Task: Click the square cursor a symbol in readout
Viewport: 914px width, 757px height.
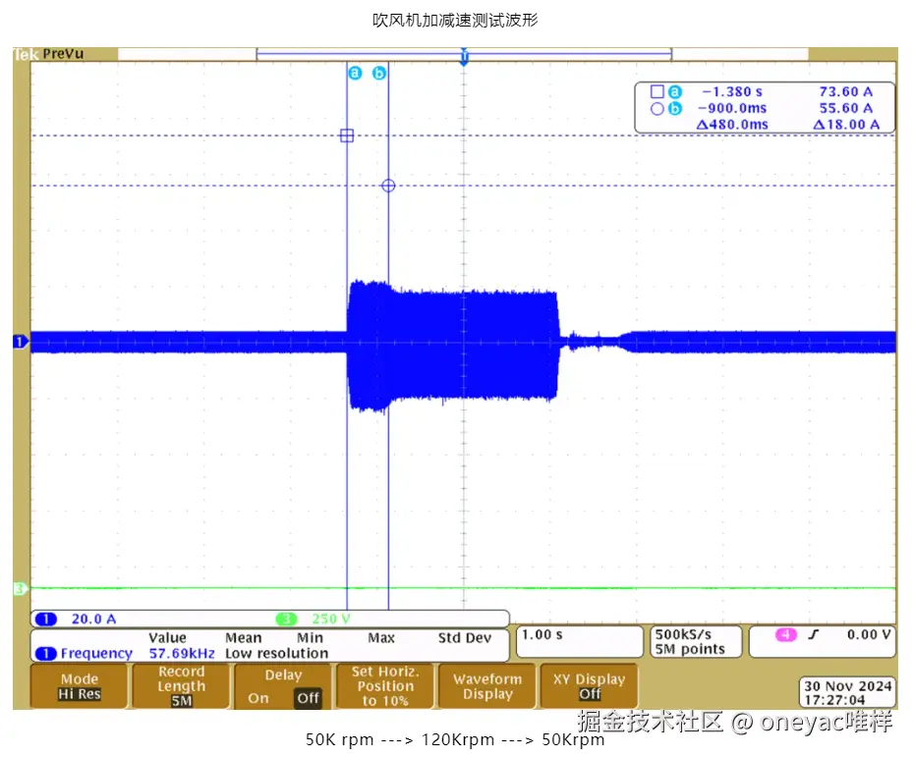Action: coord(657,92)
